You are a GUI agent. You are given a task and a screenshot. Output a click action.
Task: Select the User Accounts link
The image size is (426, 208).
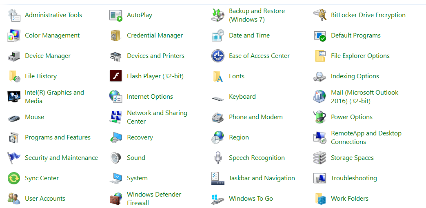click(45, 199)
